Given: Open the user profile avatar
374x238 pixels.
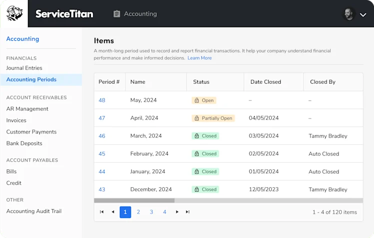Looking at the screenshot, I should pos(349,14).
